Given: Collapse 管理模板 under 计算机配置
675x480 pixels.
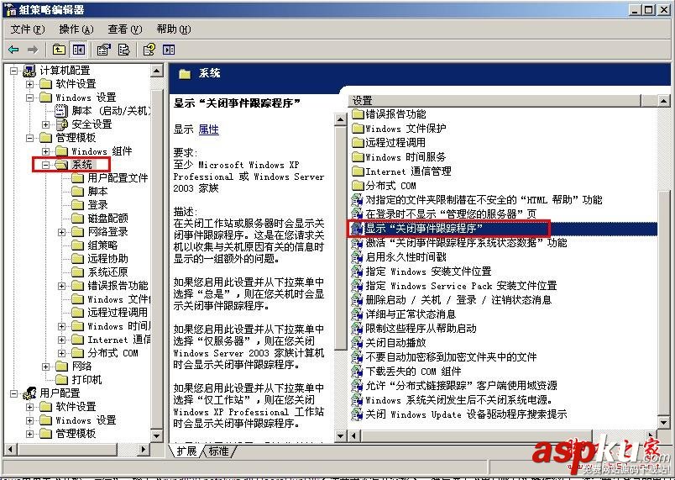Looking at the screenshot, I should [x=29, y=138].
